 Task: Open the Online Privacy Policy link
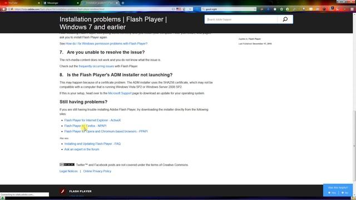[97, 171]
